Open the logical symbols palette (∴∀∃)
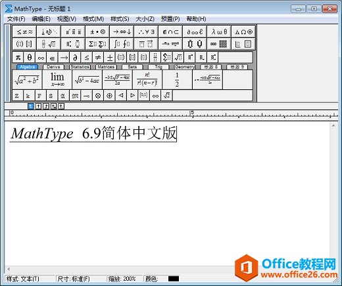Image resolution: width=342 pixels, height=286 pixels. click(x=146, y=32)
